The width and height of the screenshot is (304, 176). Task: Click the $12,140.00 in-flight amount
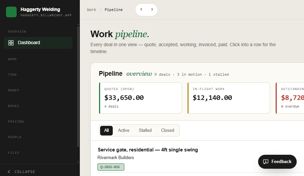click(212, 98)
